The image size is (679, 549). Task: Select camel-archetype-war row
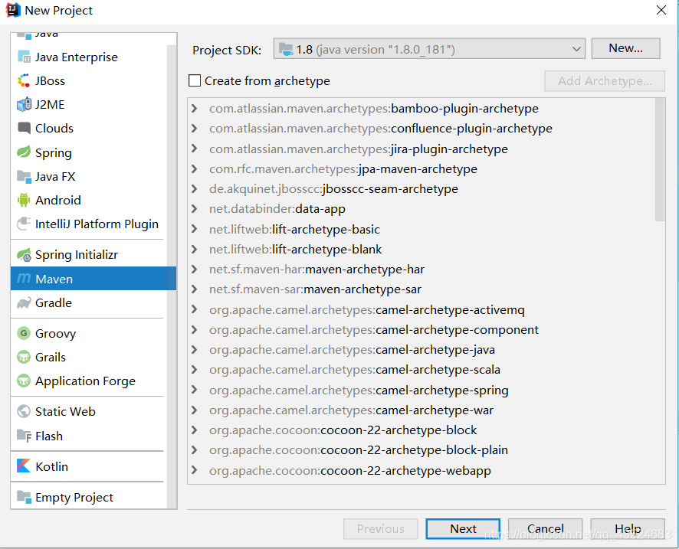tap(421, 410)
